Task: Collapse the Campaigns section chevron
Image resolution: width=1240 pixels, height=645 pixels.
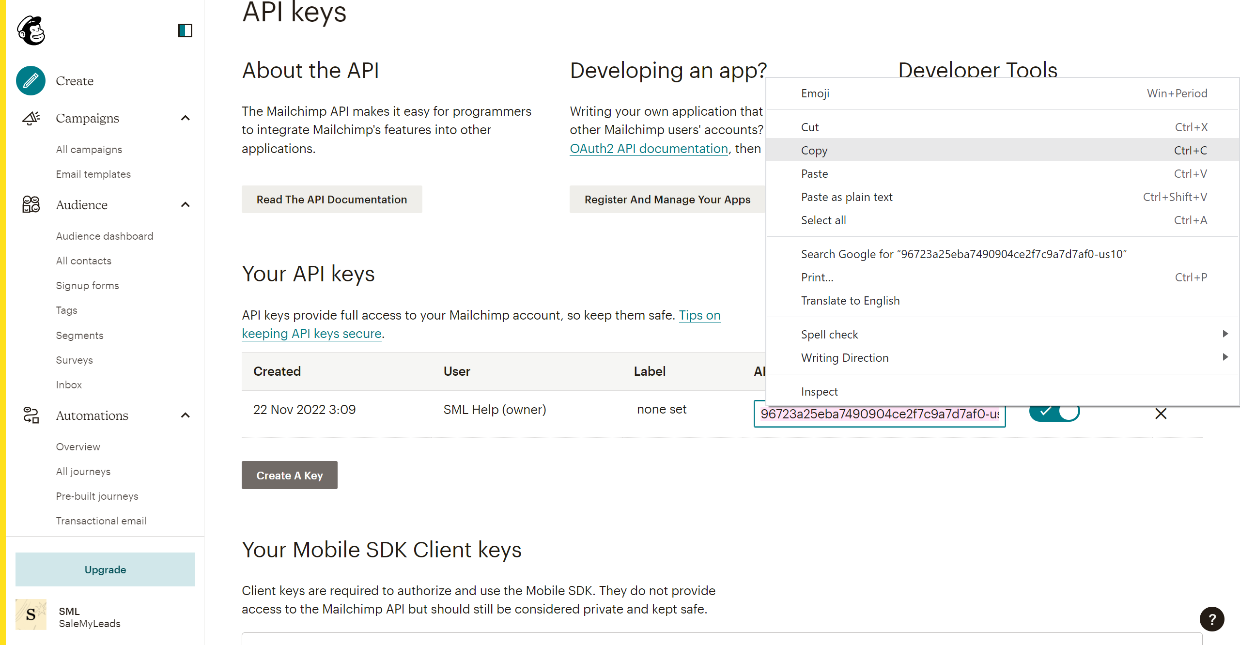Action: pos(185,118)
